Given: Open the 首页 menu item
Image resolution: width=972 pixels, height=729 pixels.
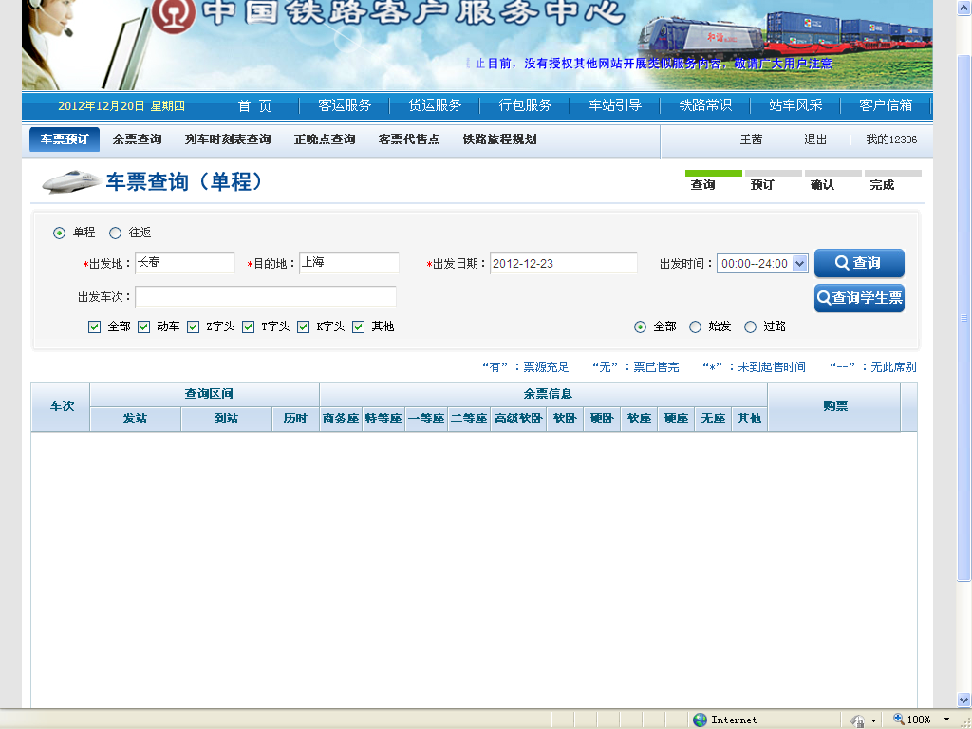Looking at the screenshot, I should point(254,105).
